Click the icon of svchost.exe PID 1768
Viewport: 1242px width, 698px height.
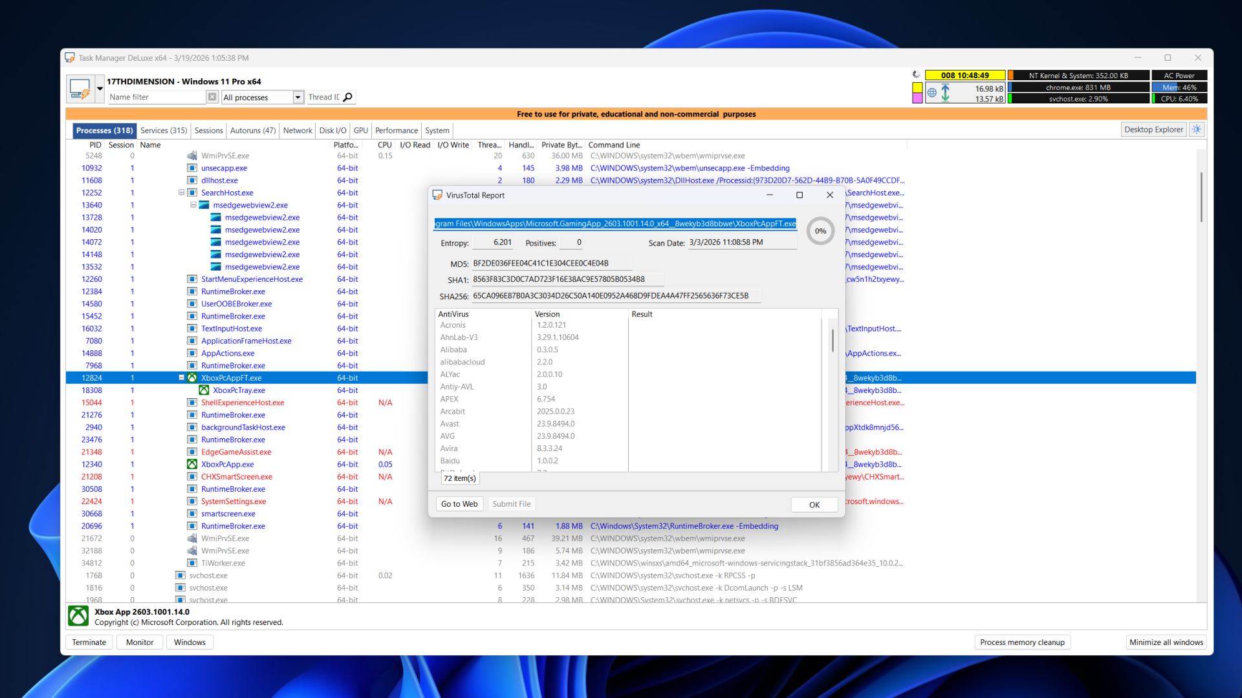180,576
